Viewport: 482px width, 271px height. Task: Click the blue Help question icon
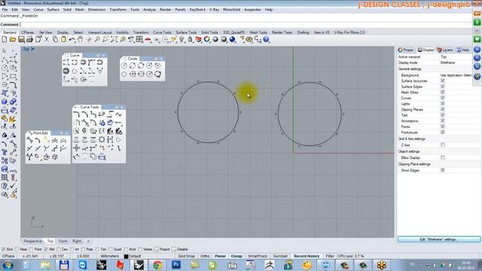266,39
